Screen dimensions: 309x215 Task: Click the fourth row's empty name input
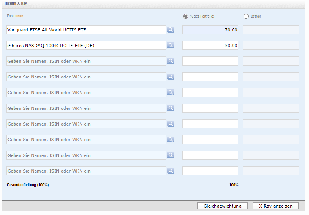pos(86,77)
